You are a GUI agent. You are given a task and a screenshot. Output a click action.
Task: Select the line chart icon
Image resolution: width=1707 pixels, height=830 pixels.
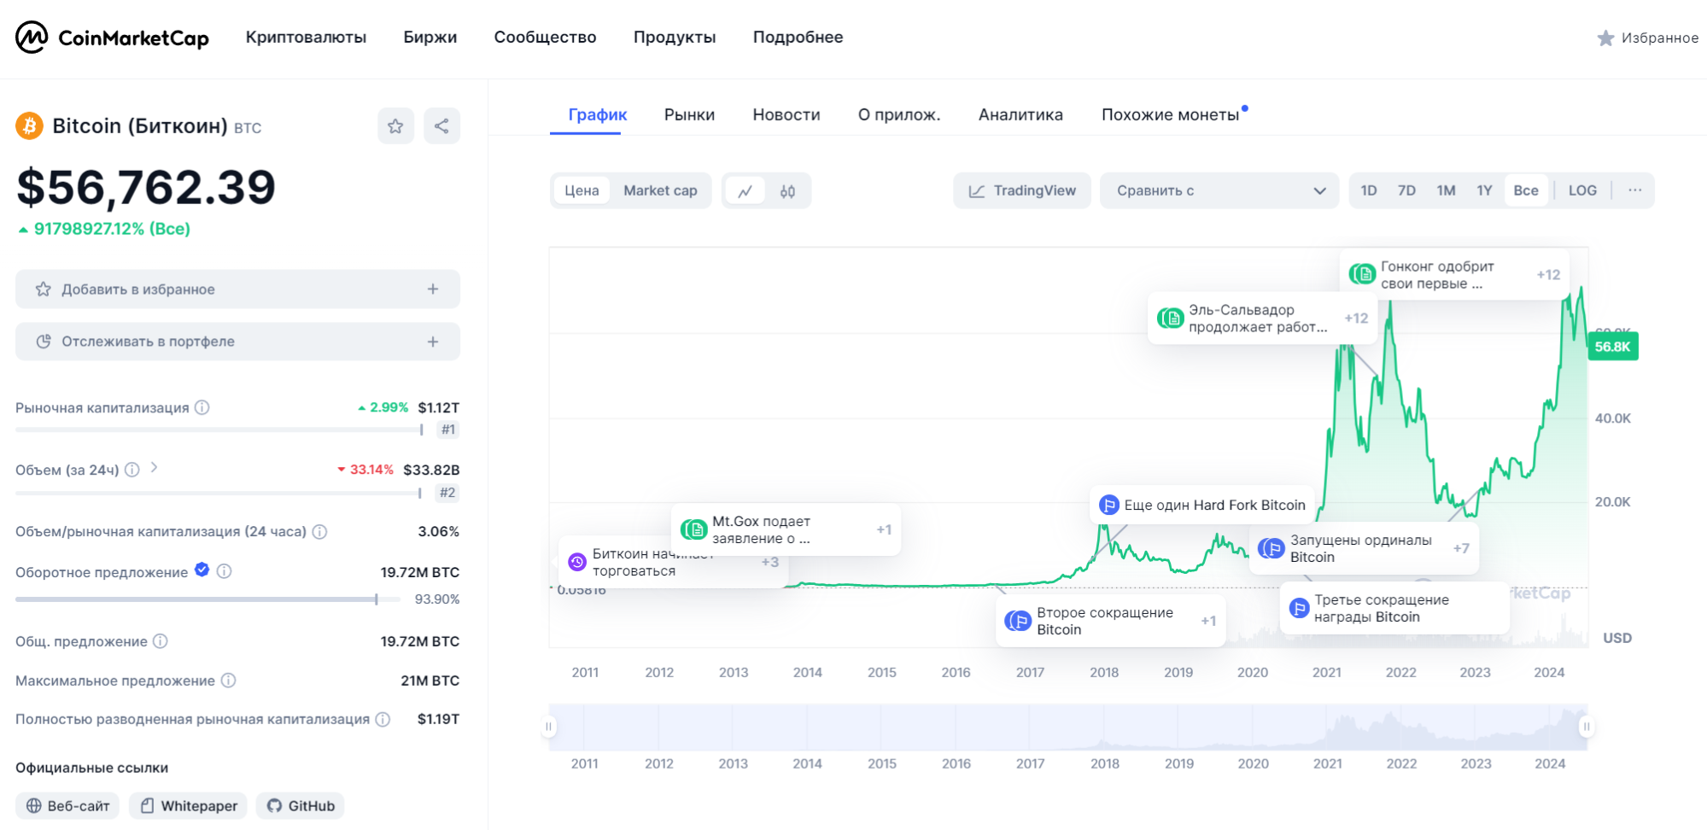point(745,190)
